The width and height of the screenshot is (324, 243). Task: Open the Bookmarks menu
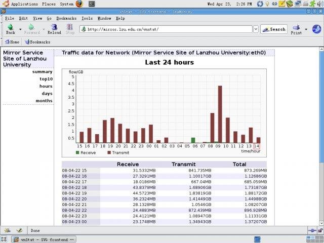click(x=66, y=18)
